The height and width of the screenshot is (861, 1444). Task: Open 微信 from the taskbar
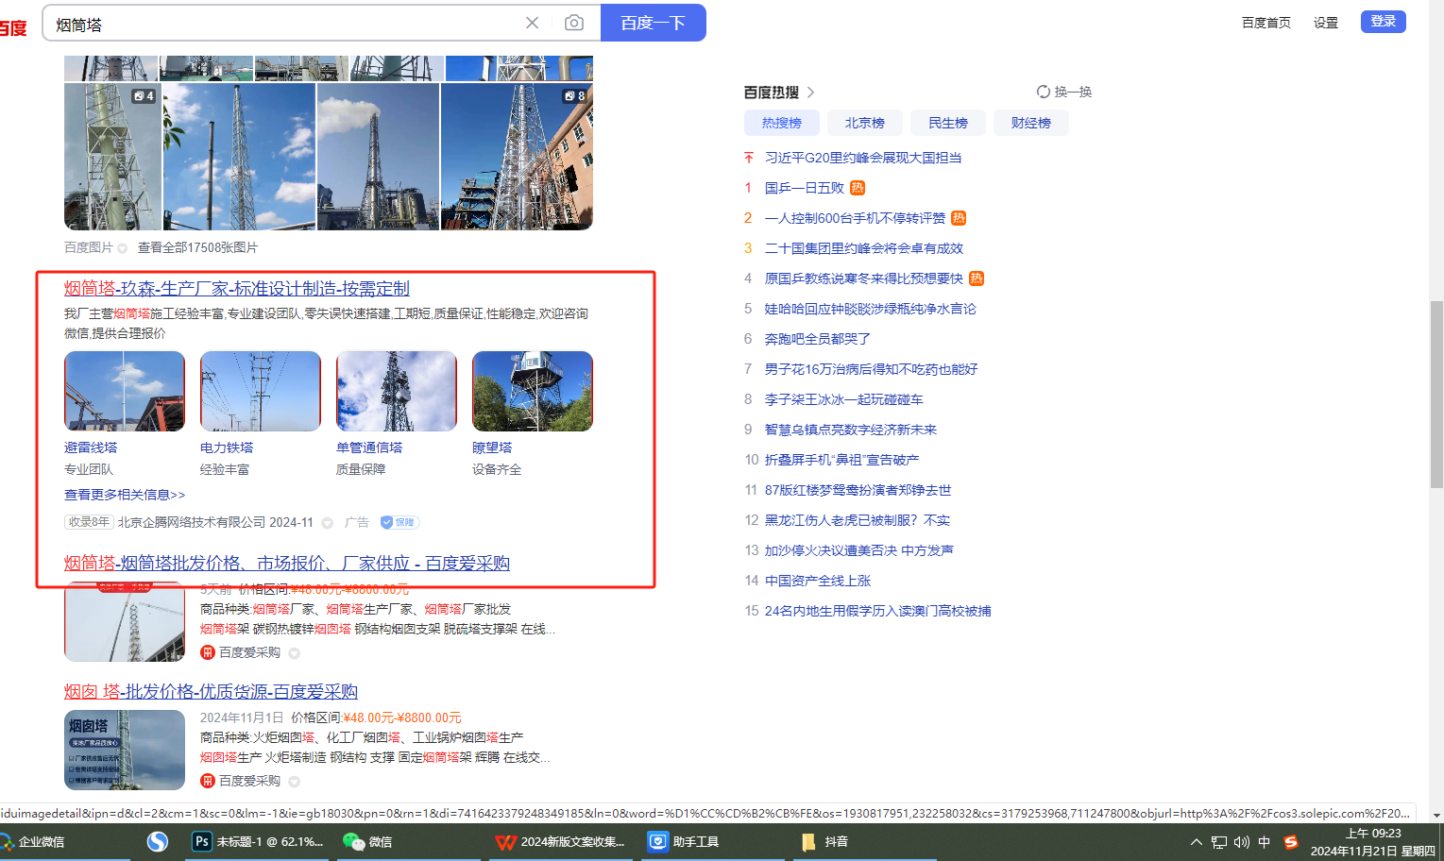[x=368, y=841]
